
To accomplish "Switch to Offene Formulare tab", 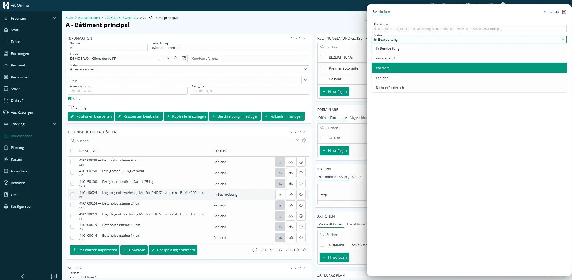I will point(332,118).
